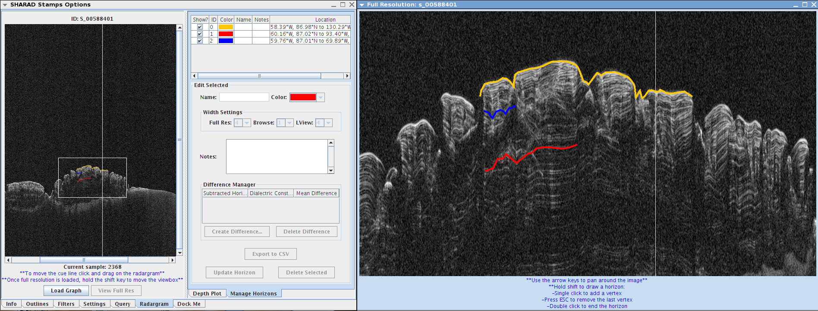Minimize the Full Resolution window
This screenshot has width=818, height=311.
click(x=796, y=5)
